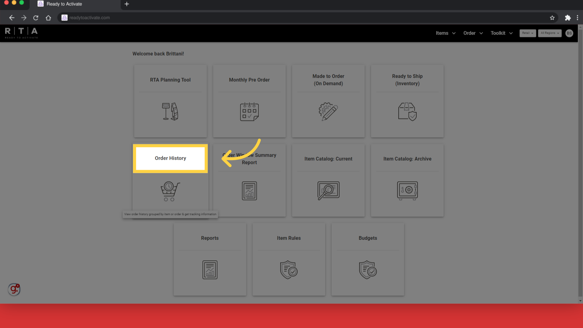Open the Reports card title
This screenshot has height=328, width=583.
click(210, 238)
